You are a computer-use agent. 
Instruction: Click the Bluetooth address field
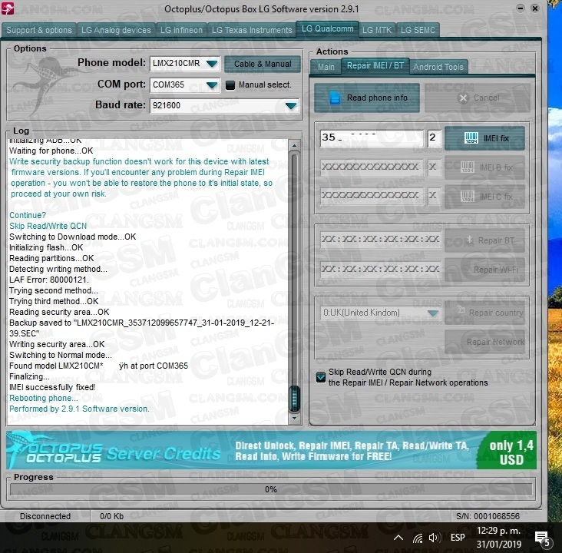[x=380, y=239]
